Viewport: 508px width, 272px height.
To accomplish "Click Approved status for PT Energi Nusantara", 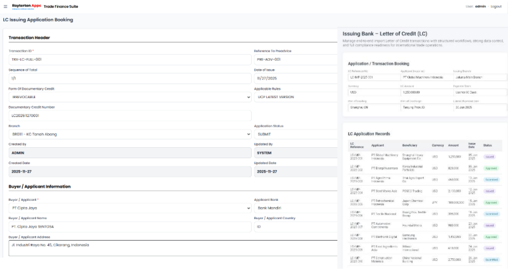I will tap(491, 168).
